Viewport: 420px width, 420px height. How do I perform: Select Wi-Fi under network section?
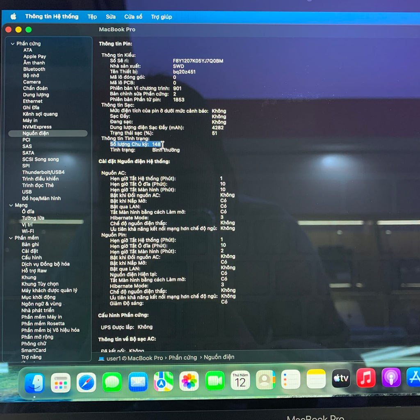[28, 231]
